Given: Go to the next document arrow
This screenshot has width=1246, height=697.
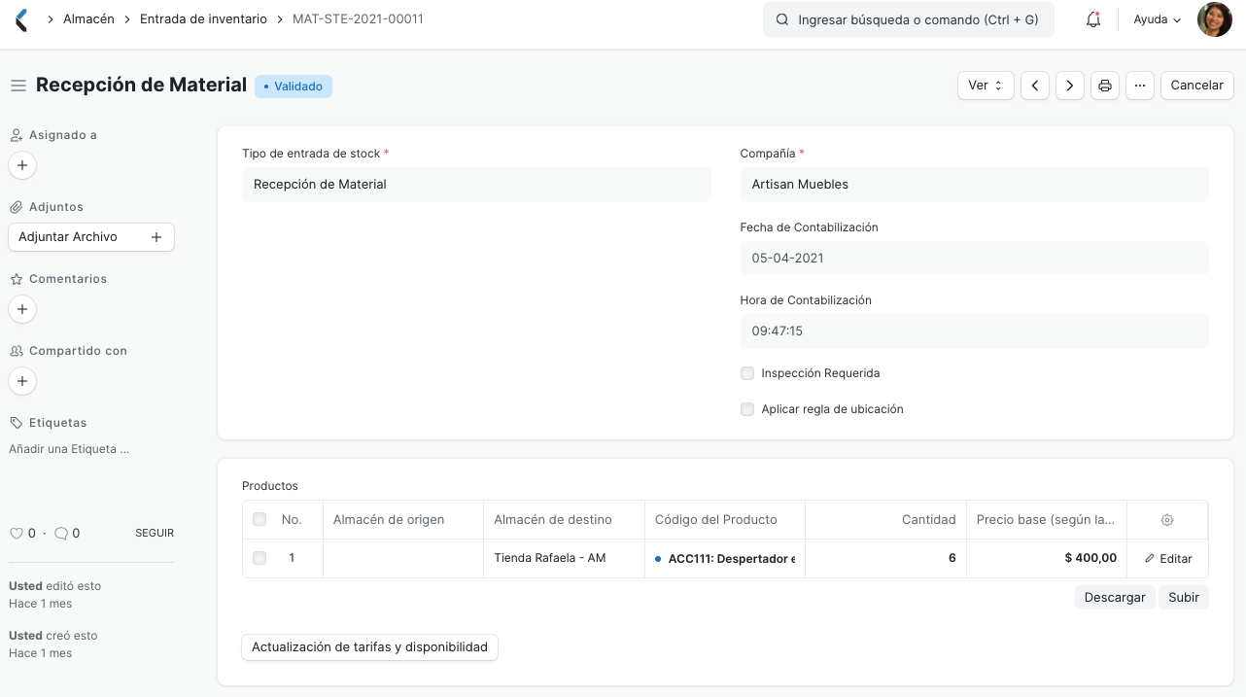Looking at the screenshot, I should point(1070,86).
